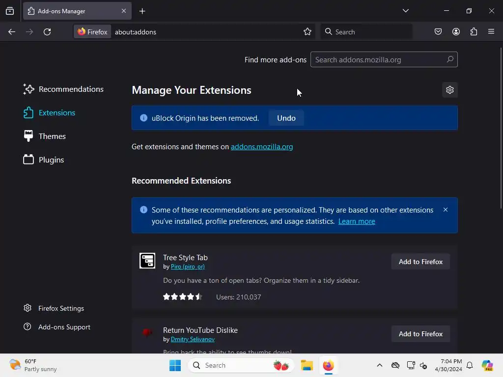This screenshot has height=377, width=503.
Task: Focus the browser toolbar Search box
Action: coord(366,32)
